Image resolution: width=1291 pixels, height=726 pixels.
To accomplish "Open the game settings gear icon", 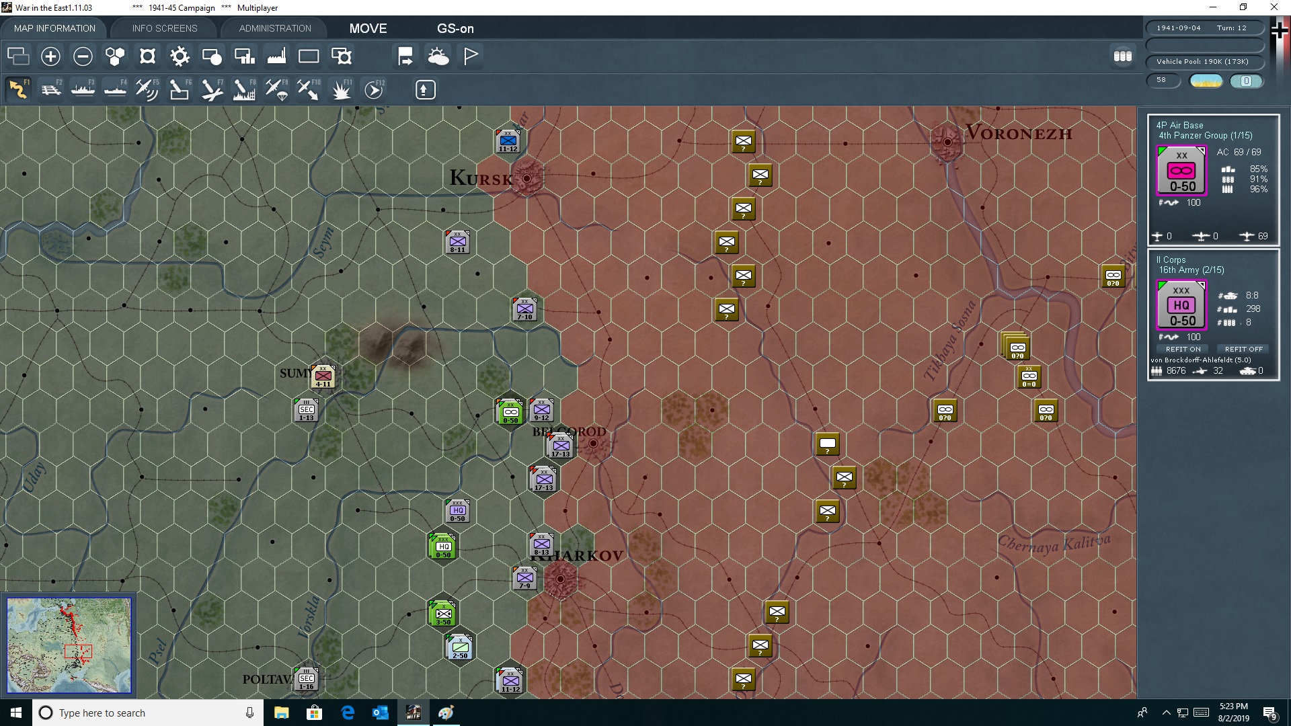I will point(179,56).
